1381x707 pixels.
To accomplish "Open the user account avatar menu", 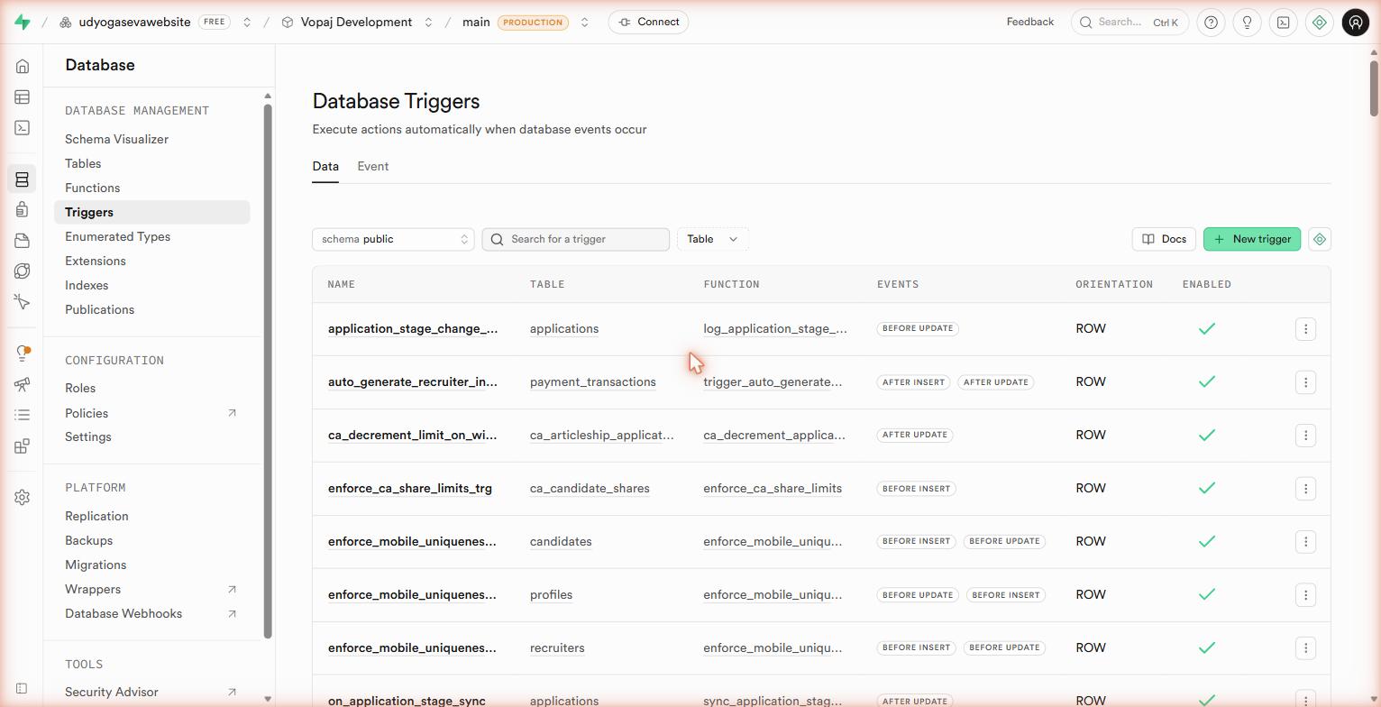I will coord(1356,23).
